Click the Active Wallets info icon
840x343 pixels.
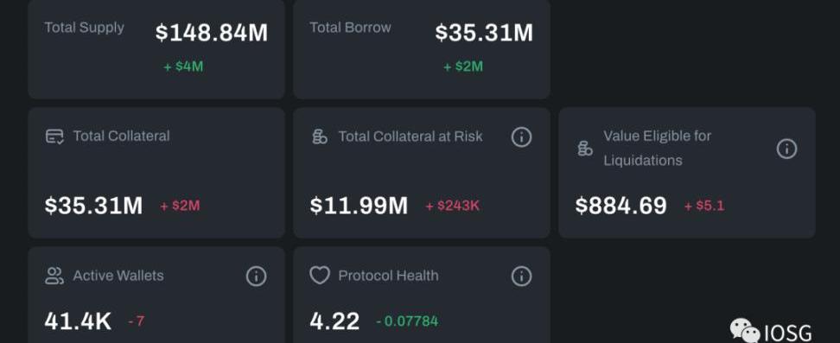point(256,276)
